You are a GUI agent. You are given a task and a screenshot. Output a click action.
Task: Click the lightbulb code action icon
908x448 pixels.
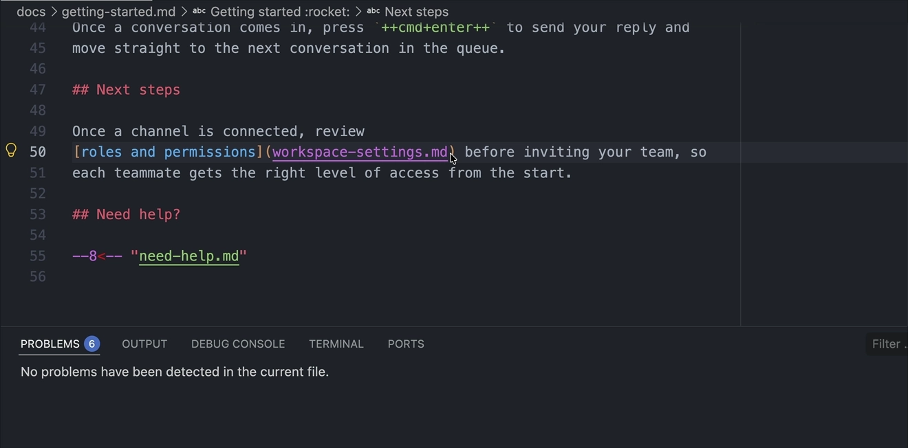tap(11, 150)
